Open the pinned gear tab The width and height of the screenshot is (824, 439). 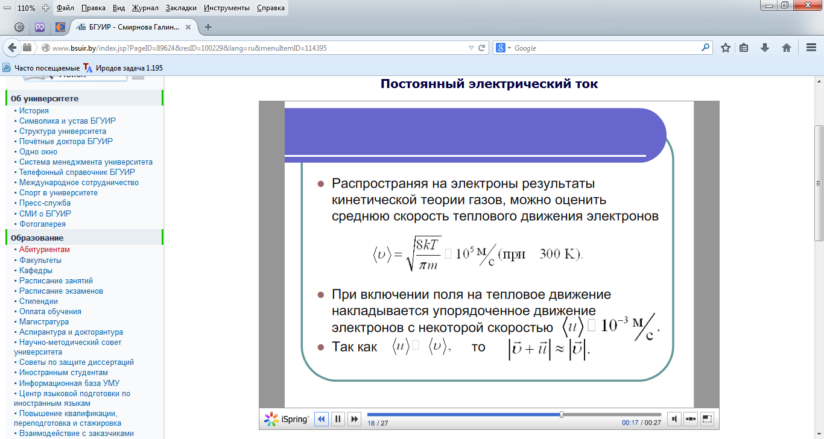[19, 27]
